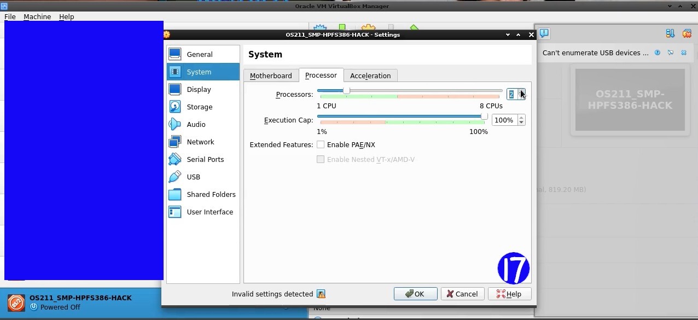The width and height of the screenshot is (698, 320).
Task: Open the Machine menu
Action: pos(37,17)
